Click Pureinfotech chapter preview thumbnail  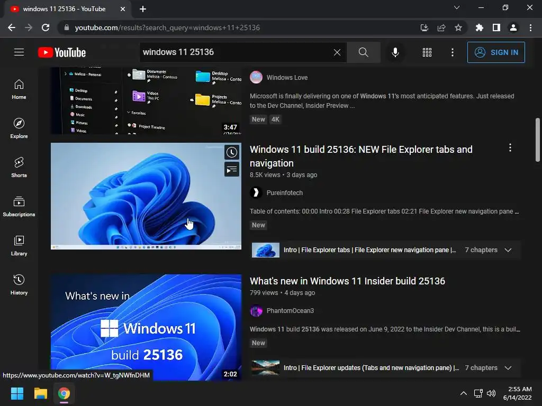[x=266, y=250]
